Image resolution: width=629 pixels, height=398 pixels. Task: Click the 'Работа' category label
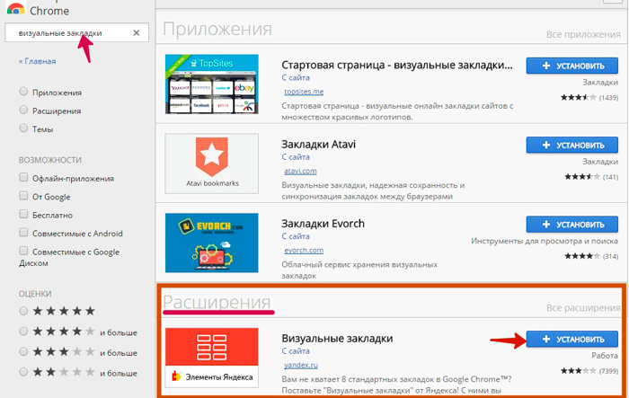tap(605, 356)
